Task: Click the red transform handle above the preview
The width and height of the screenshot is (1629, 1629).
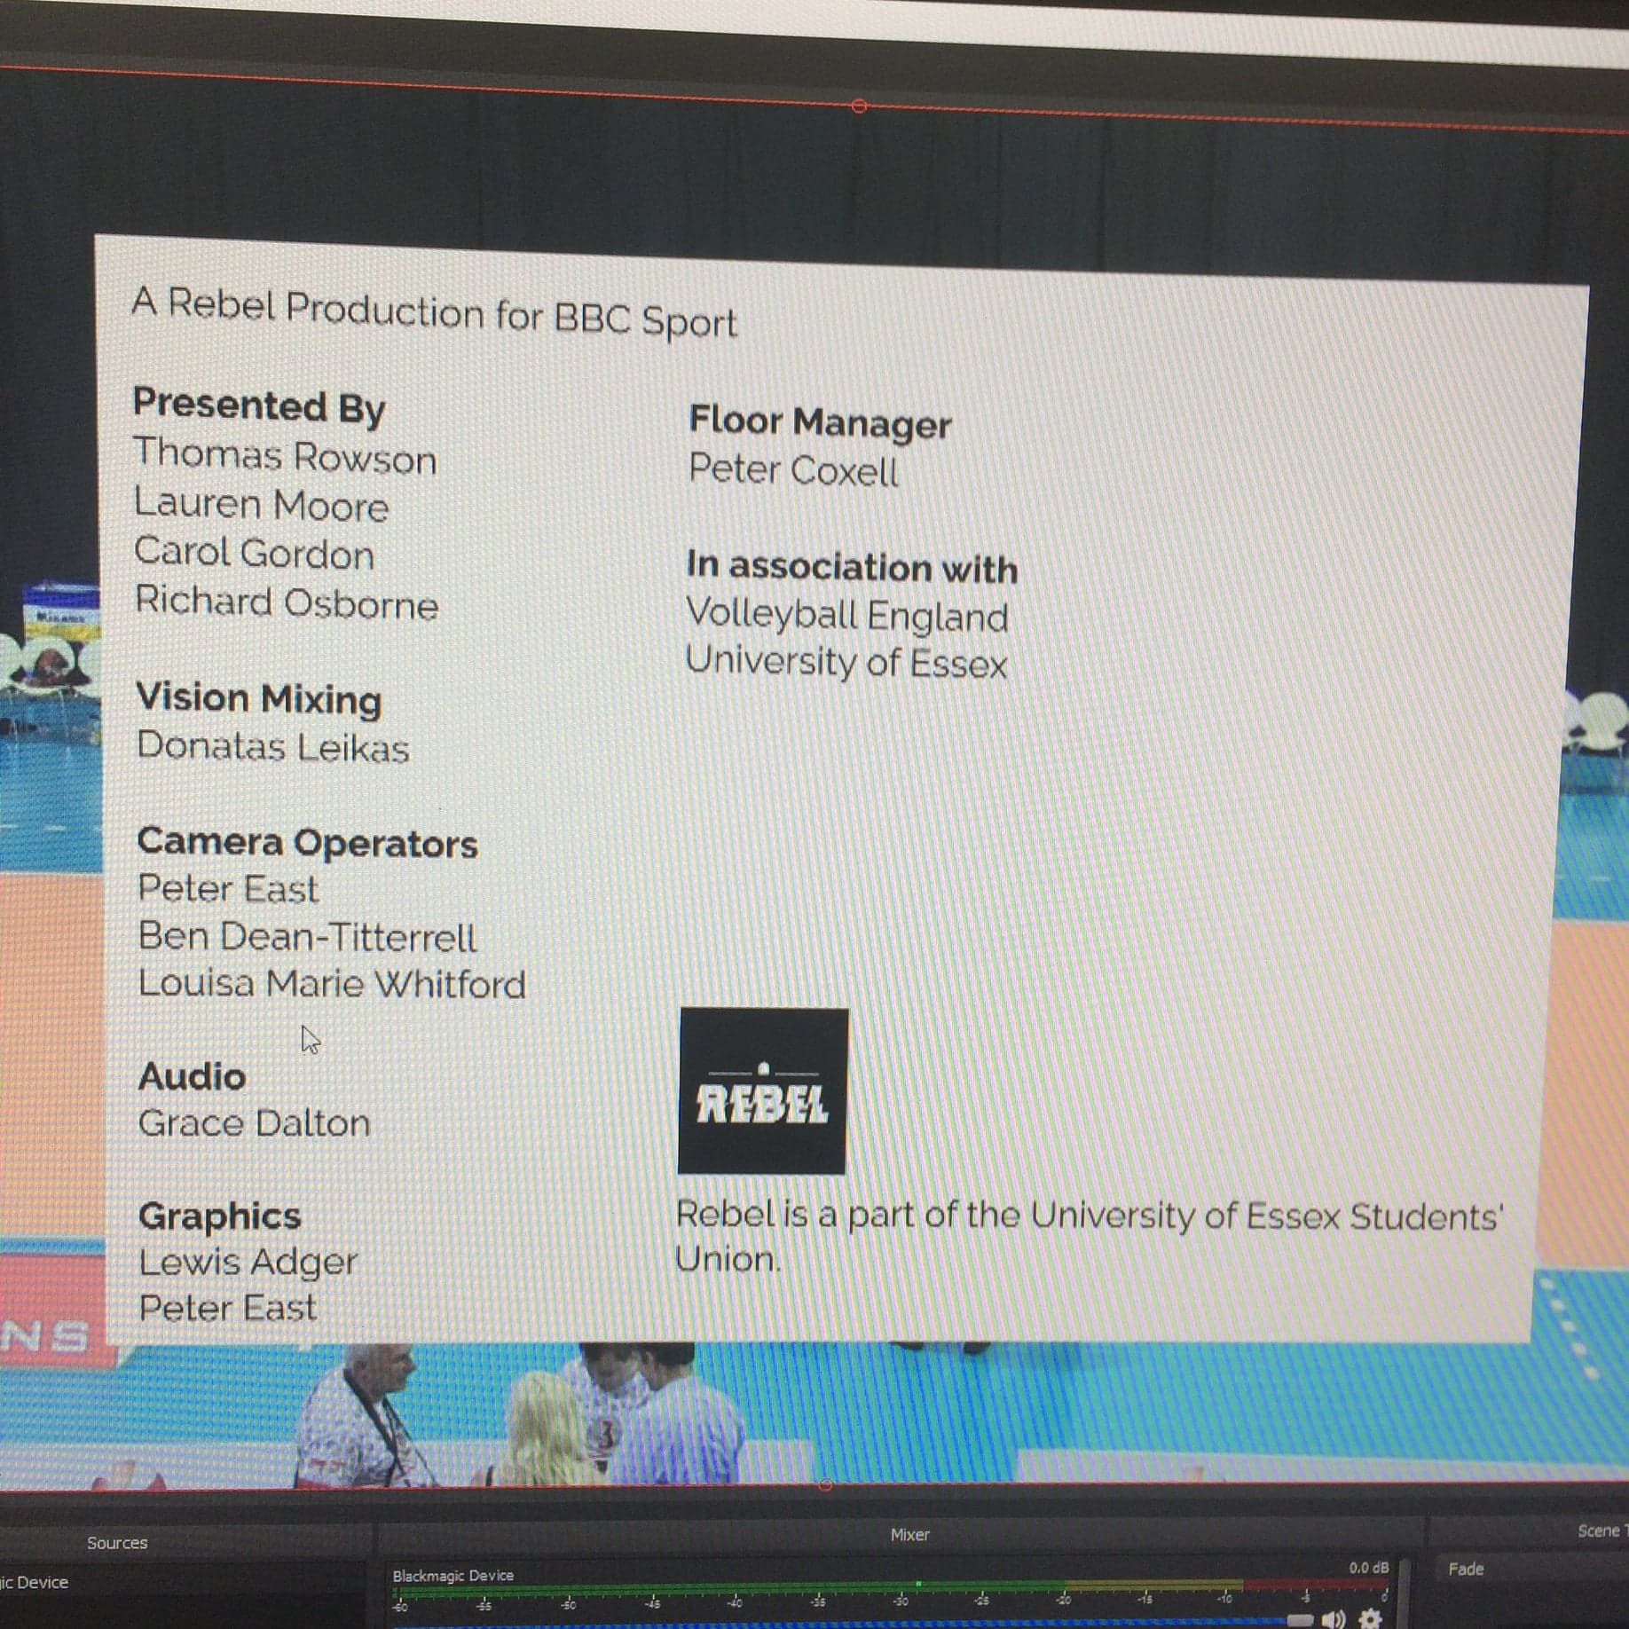Action: pyautogui.click(x=858, y=105)
